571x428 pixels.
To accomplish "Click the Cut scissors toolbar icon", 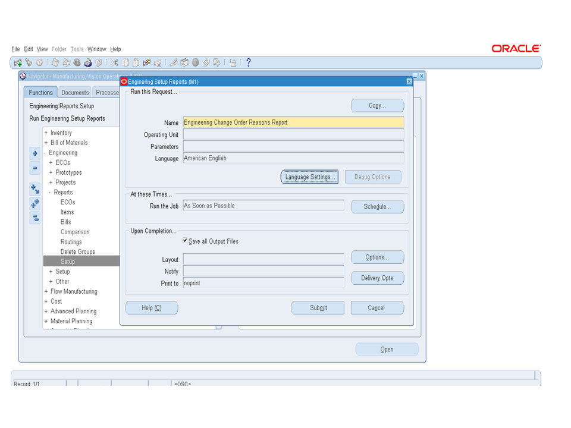I will [x=115, y=62].
